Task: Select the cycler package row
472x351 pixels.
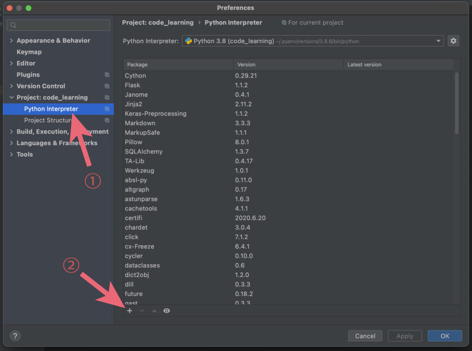Action: click(x=289, y=256)
